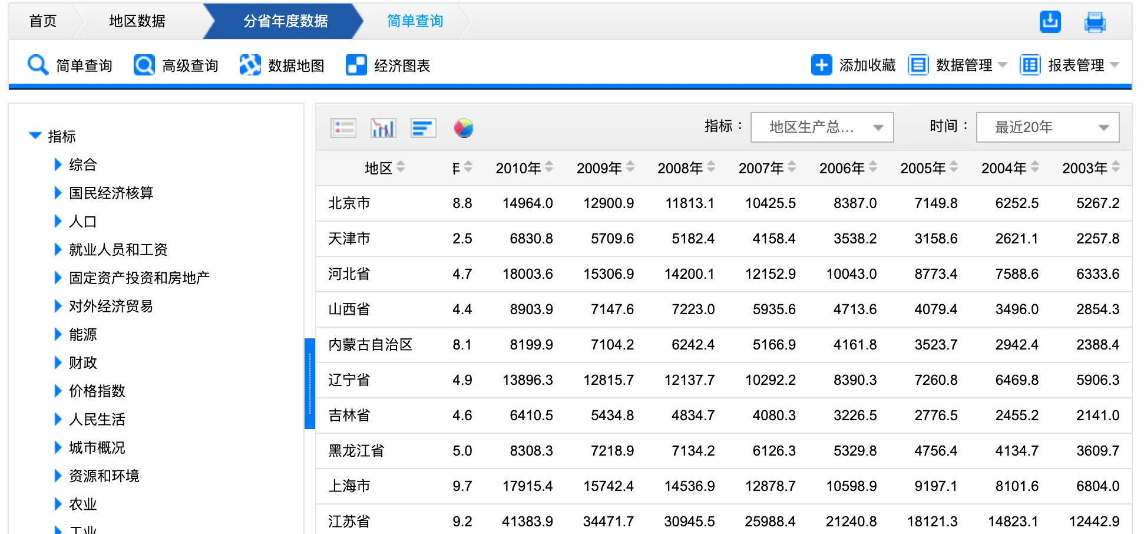Sort by 2007年 column arrows
Viewport: 1144px width, 534px height.
coord(792,167)
